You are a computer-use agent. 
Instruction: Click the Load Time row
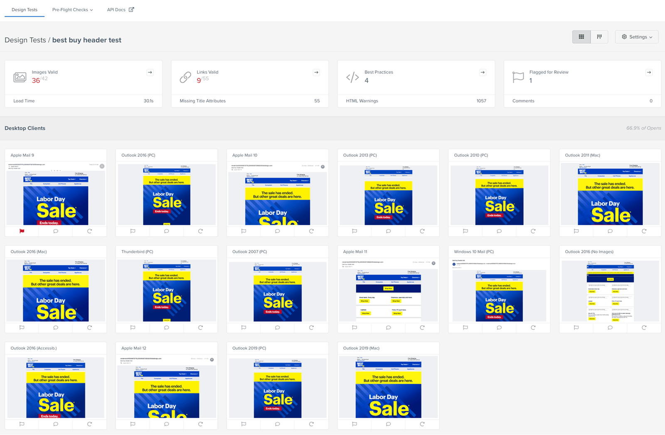point(84,101)
